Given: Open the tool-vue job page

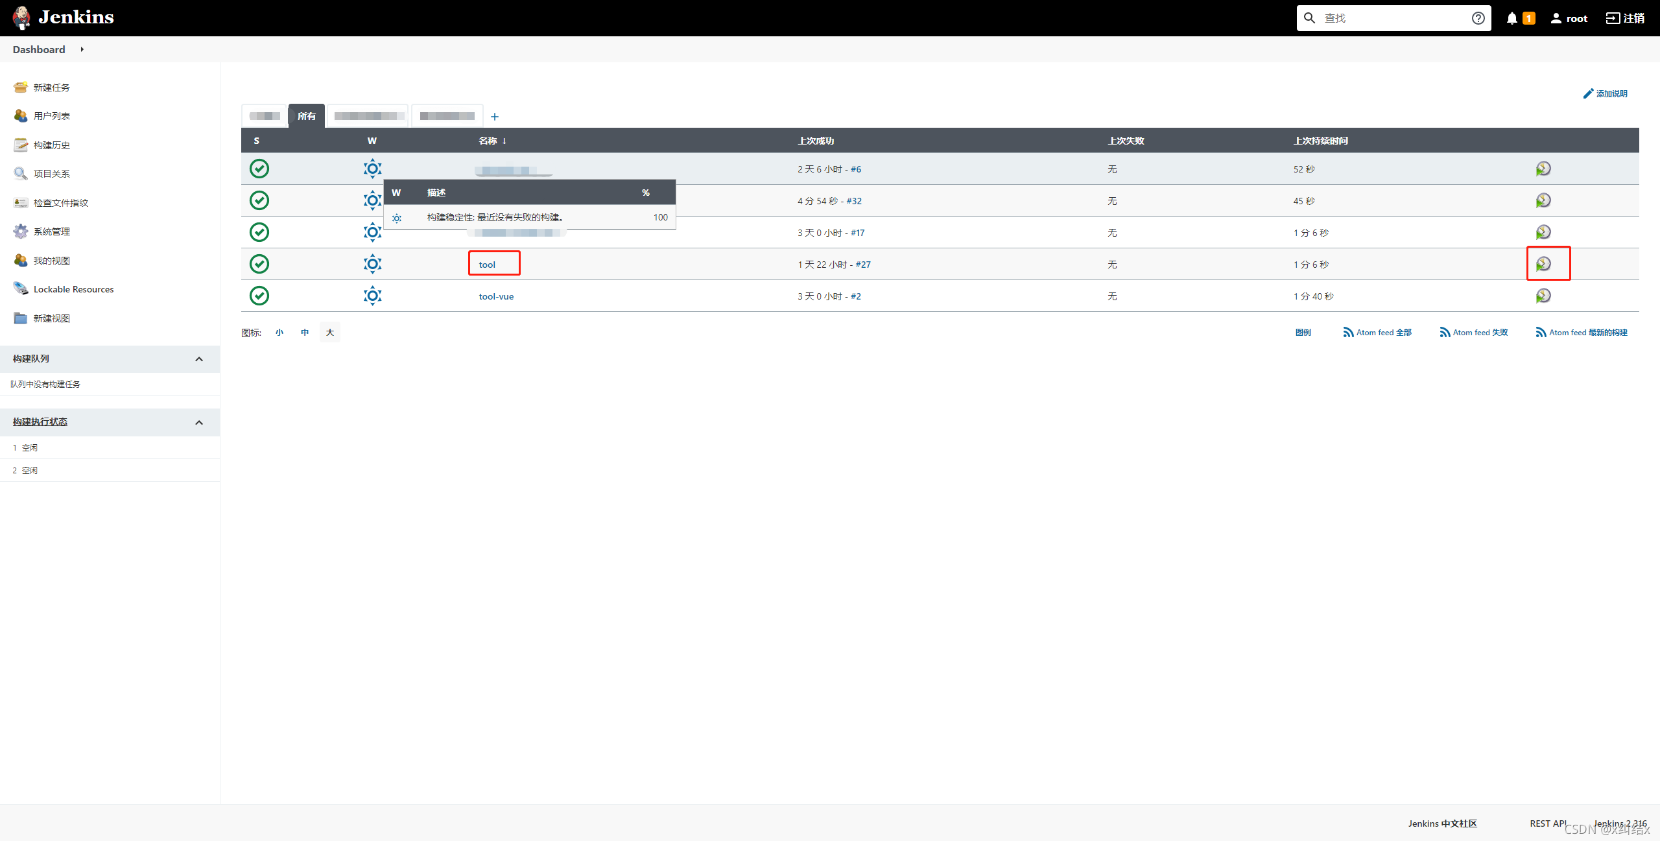Looking at the screenshot, I should point(495,296).
